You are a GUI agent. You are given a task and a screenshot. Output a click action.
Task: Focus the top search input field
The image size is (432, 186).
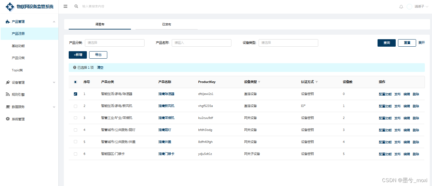click(x=93, y=6)
